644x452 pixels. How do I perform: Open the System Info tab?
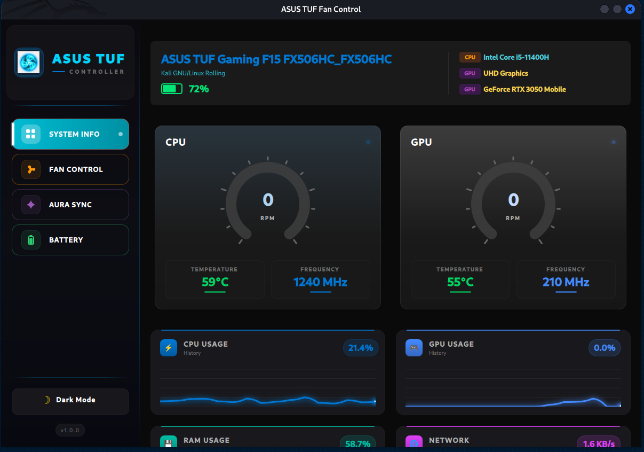pos(70,134)
